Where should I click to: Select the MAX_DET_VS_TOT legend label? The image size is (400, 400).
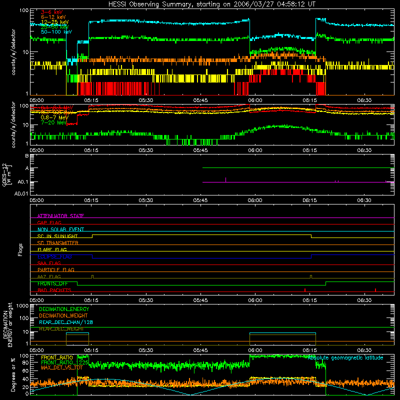[x=62, y=367]
